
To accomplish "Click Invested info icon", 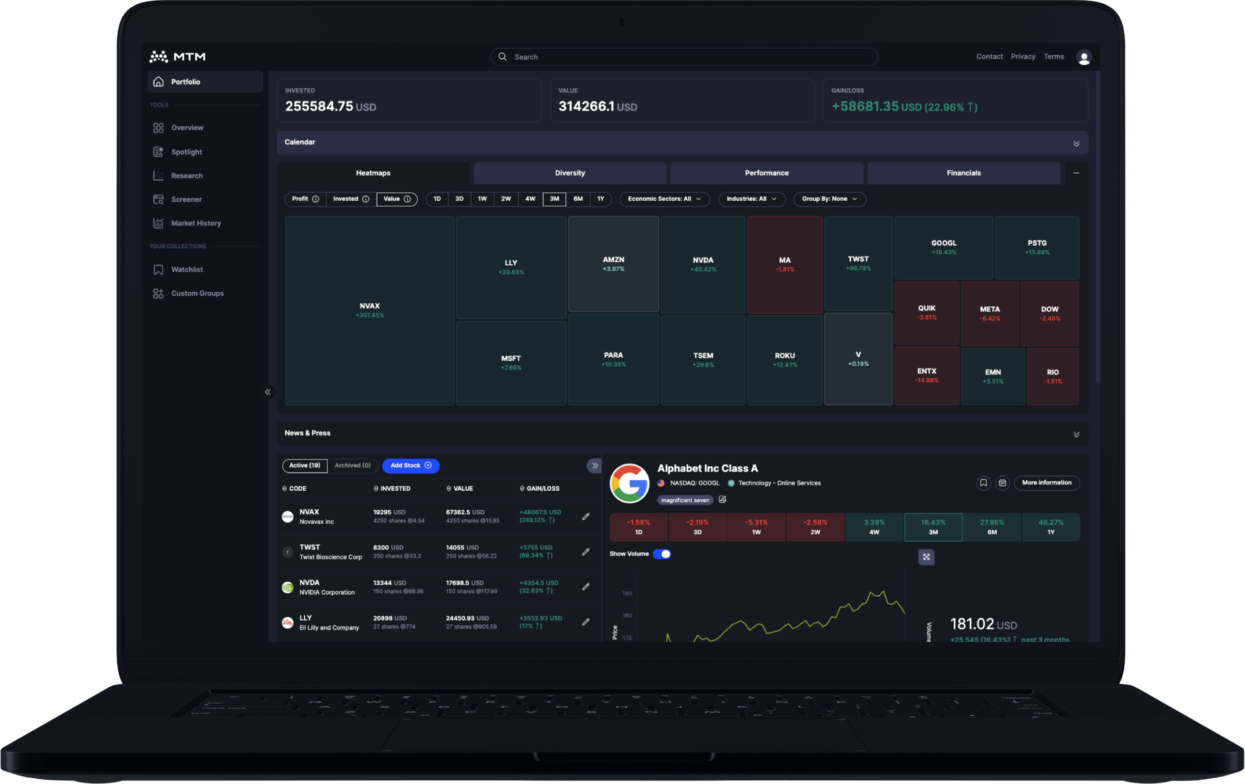I will click(366, 199).
